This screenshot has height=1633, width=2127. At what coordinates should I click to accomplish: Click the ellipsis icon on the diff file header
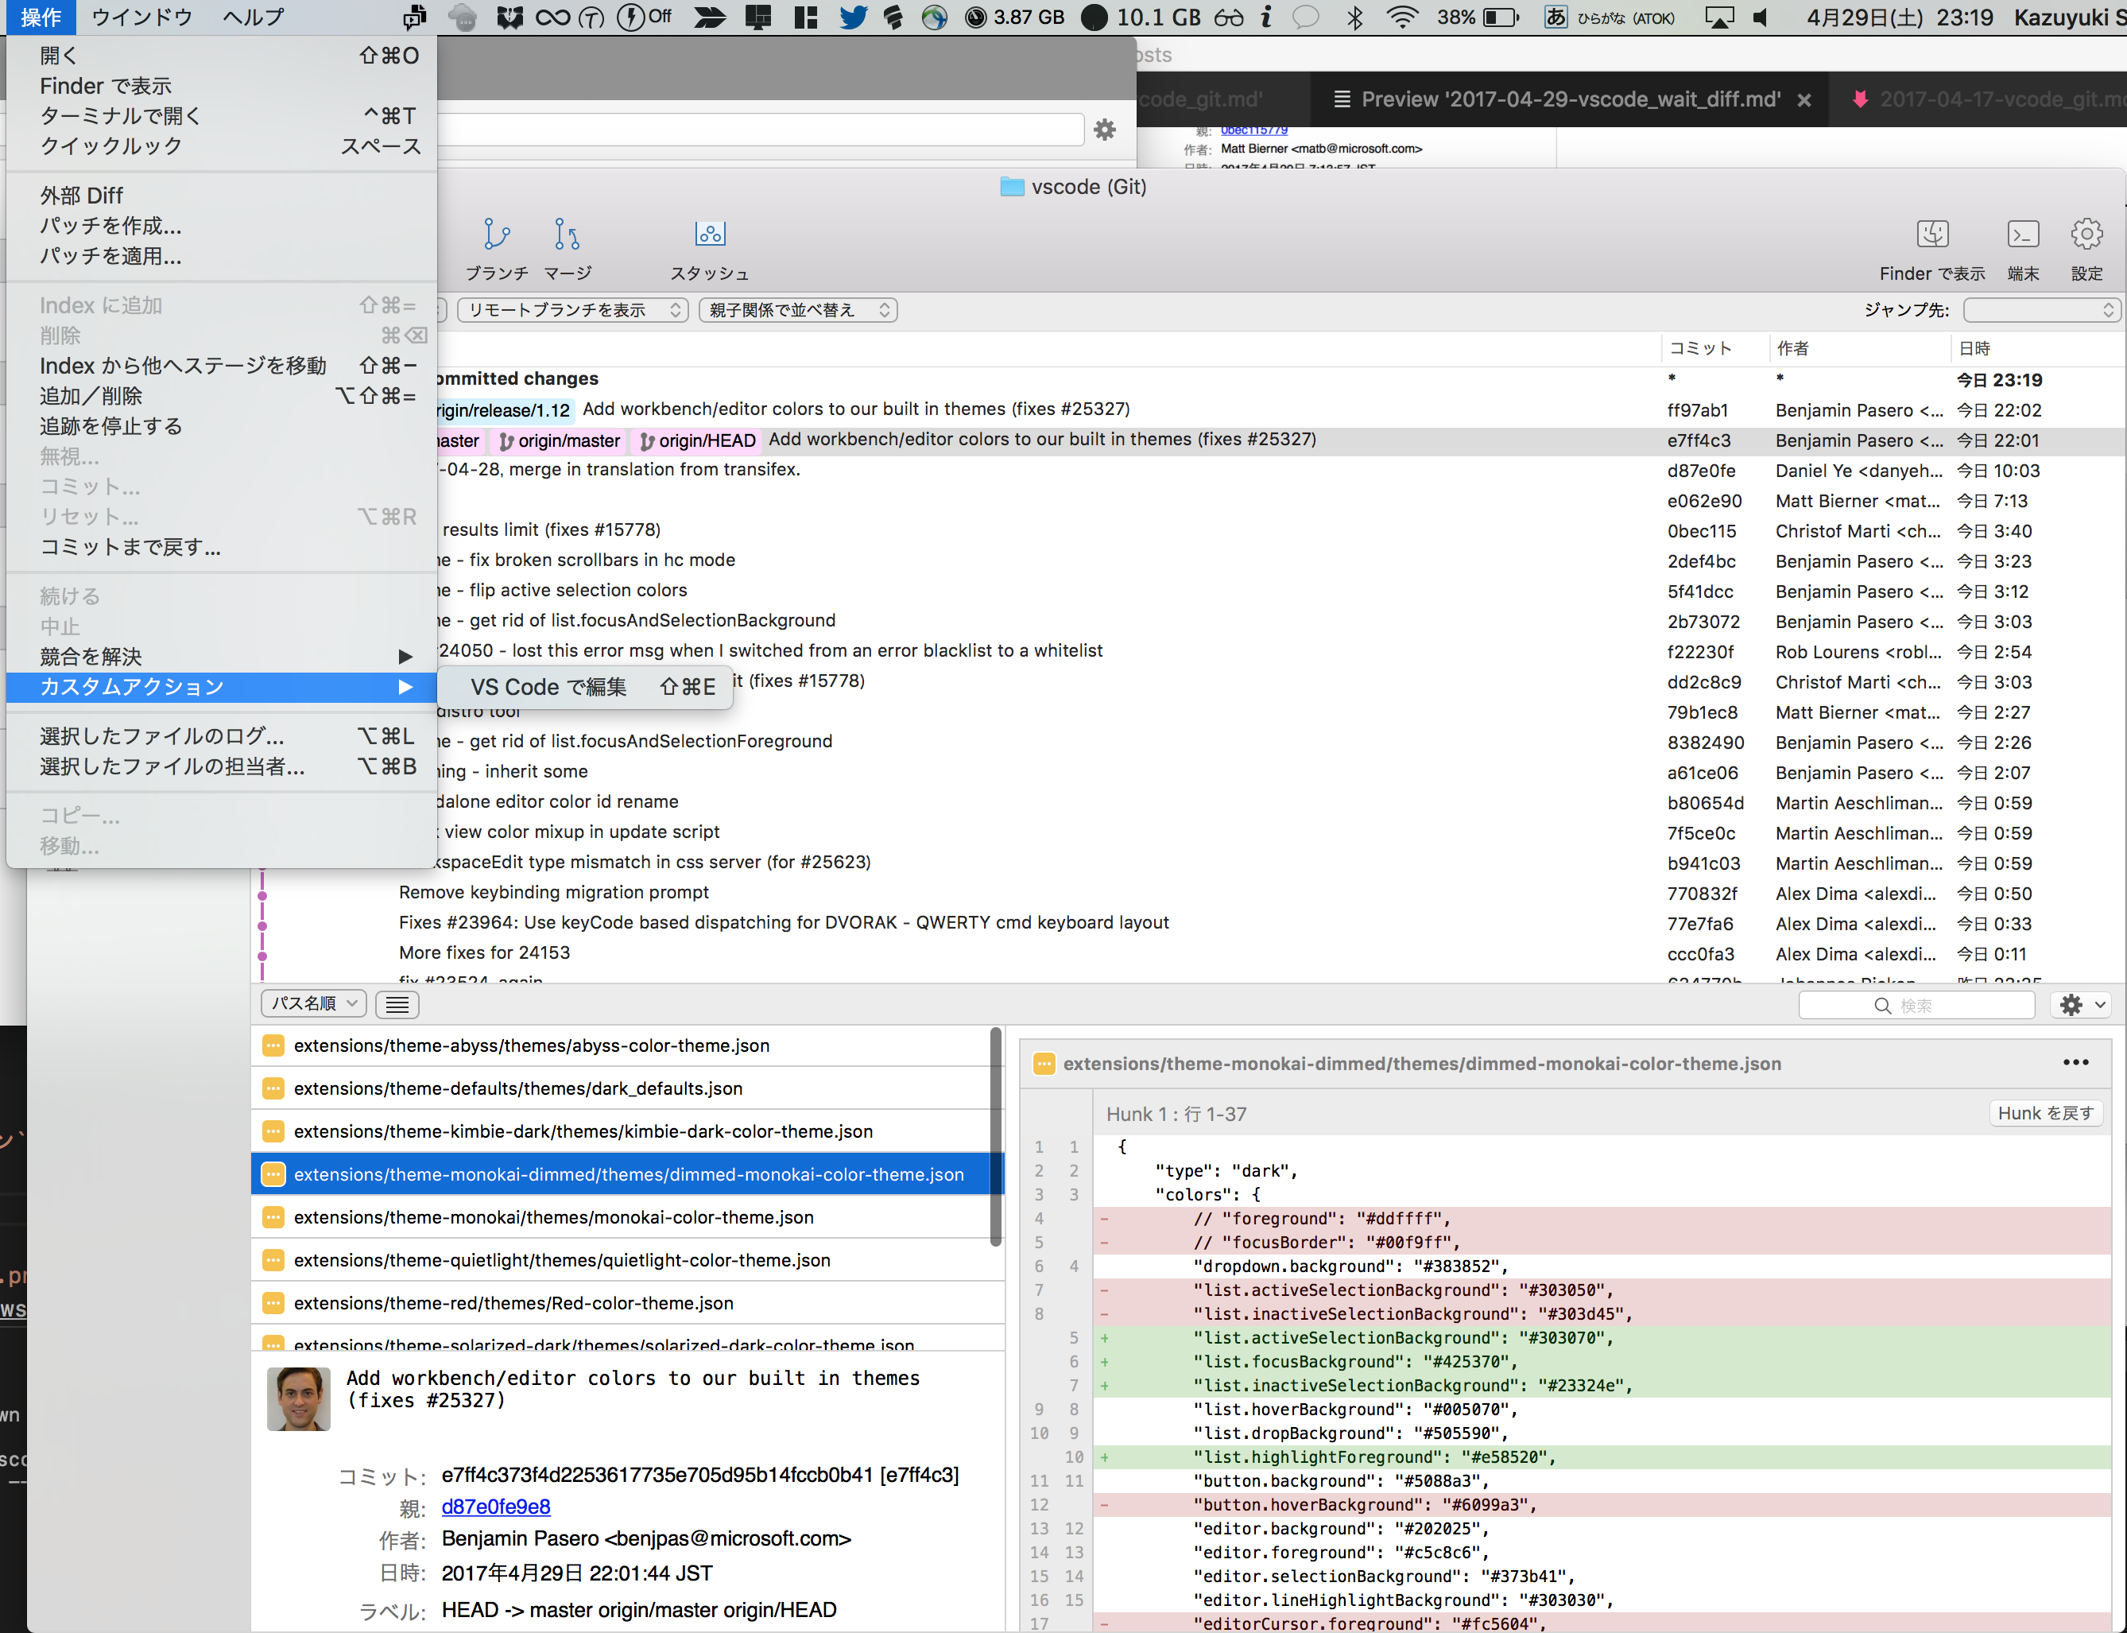(2075, 1062)
